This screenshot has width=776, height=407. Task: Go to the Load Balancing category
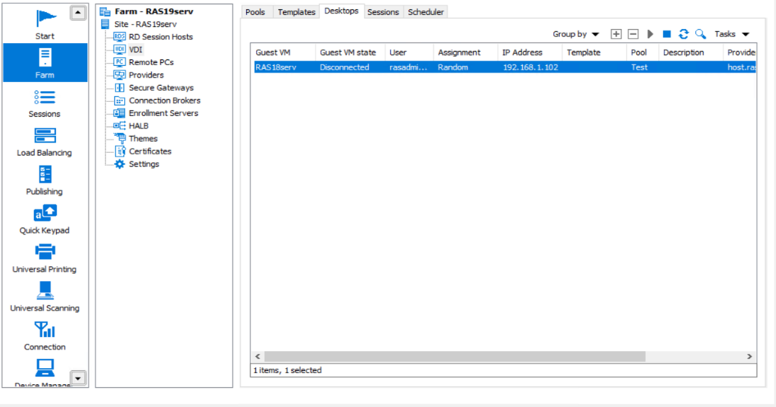coord(45,142)
